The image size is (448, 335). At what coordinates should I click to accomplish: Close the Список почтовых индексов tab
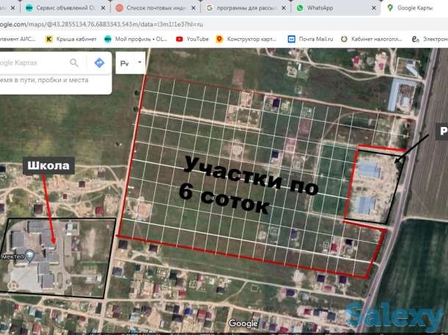(193, 8)
